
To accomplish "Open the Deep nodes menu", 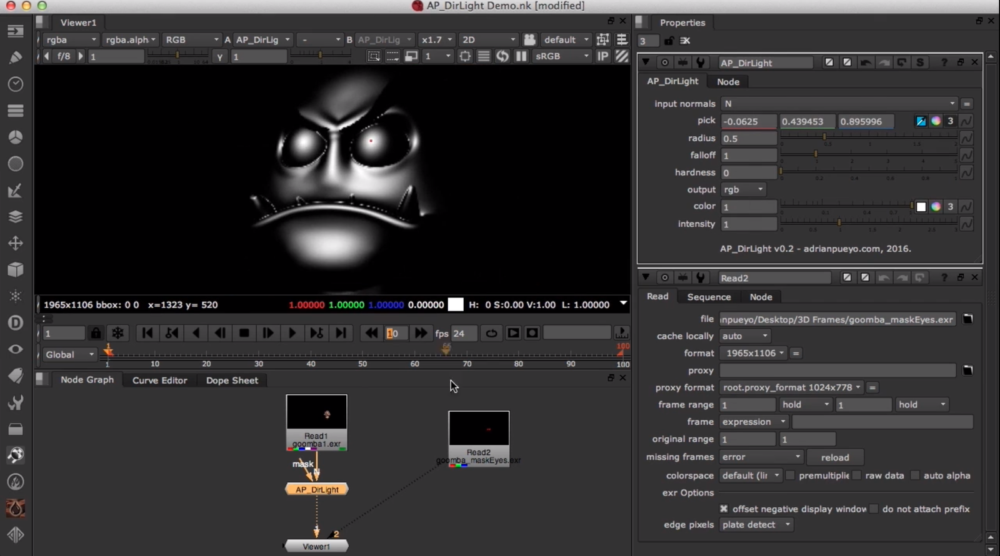I will [16, 322].
